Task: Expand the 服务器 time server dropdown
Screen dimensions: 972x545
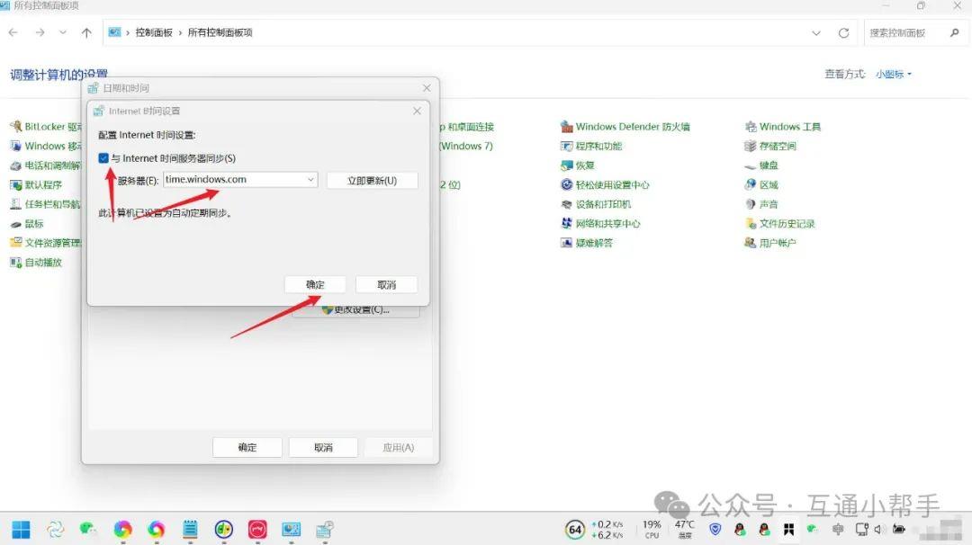Action: coord(310,180)
